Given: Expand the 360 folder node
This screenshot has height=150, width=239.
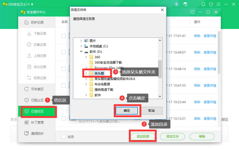Looking at the screenshot, I should 86,57.
